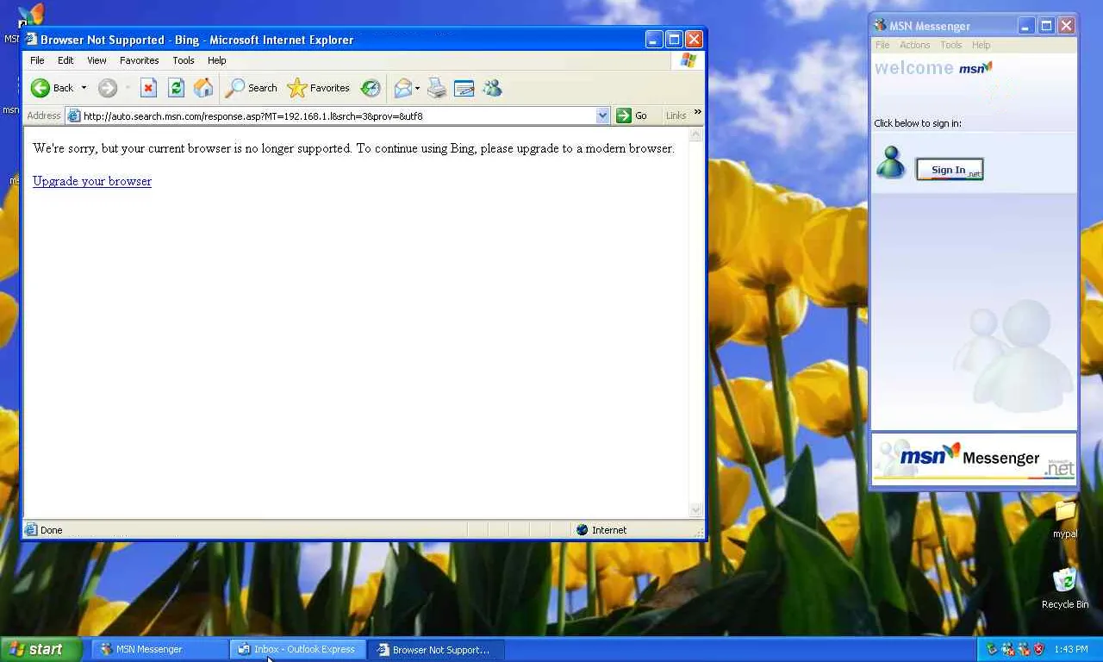1103x662 pixels.
Task: Open the Help menu in Internet Explorer
Action: [x=217, y=60]
